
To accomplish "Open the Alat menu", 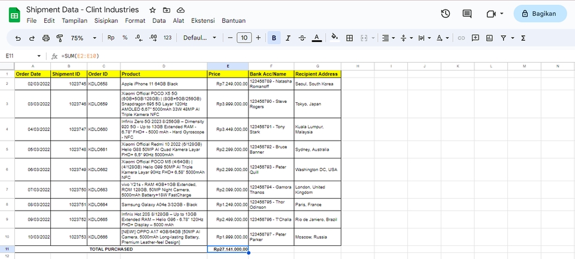I will [x=178, y=20].
